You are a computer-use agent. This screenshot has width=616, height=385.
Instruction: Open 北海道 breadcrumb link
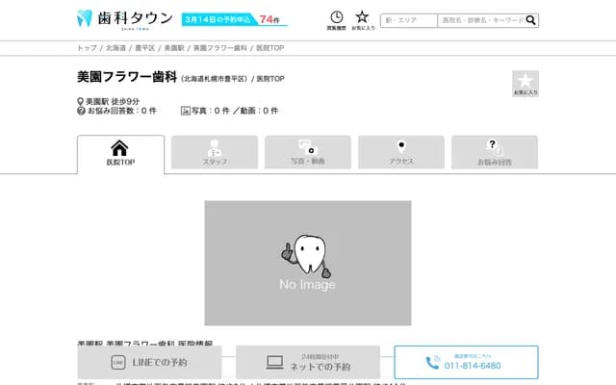point(115,47)
